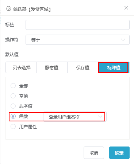Open the 操作符 dropdown showing 等于
Image resolution: width=134 pixels, height=164 pixels.
point(77,40)
